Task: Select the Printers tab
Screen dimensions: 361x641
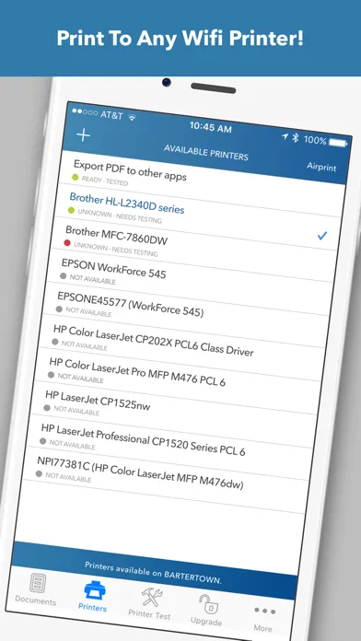Action: click(94, 596)
